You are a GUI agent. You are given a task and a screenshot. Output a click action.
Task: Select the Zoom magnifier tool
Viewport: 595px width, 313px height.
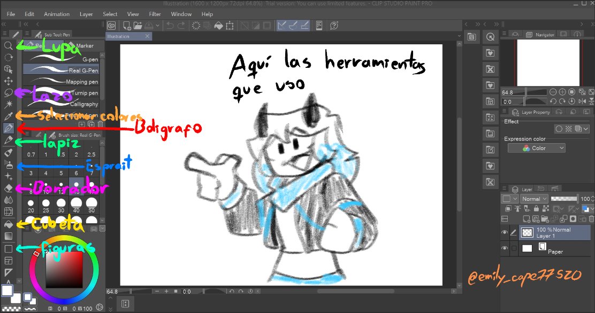9,45
